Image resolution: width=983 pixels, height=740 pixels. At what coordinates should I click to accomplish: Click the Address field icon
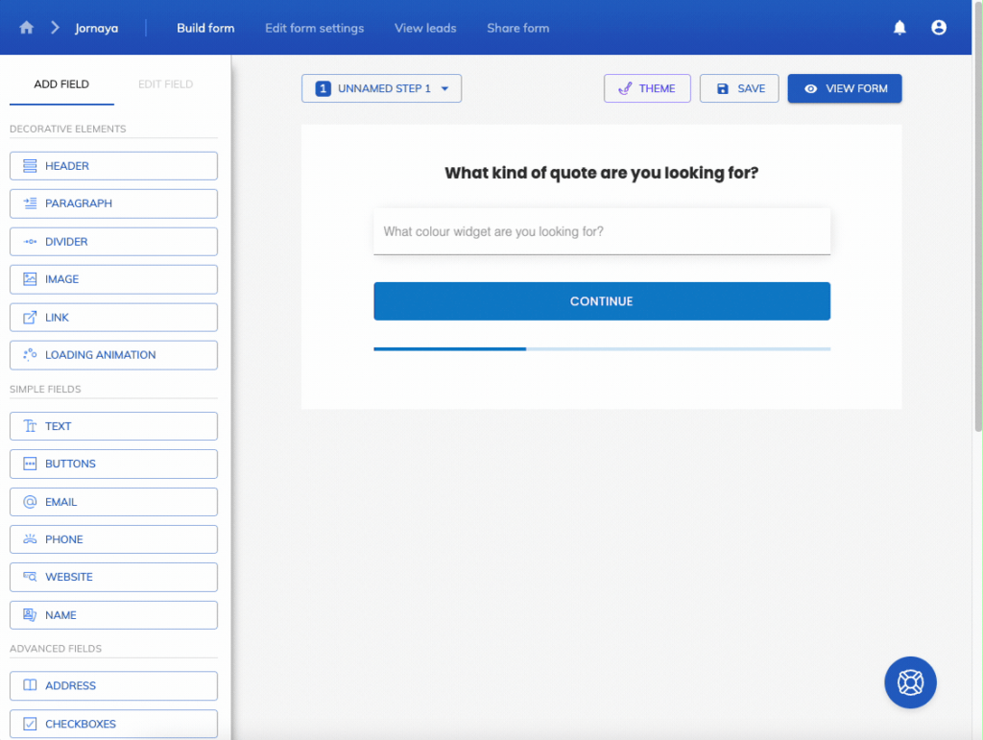tap(30, 685)
